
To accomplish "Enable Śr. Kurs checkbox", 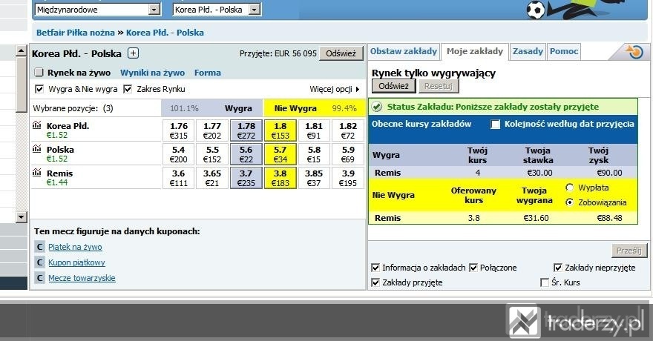I will (x=545, y=282).
